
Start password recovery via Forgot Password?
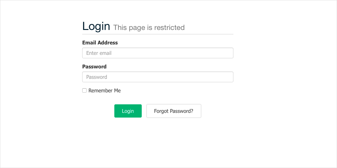[174, 111]
